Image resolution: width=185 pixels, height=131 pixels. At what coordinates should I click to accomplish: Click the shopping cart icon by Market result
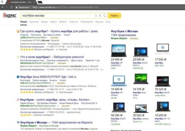coord(18,123)
